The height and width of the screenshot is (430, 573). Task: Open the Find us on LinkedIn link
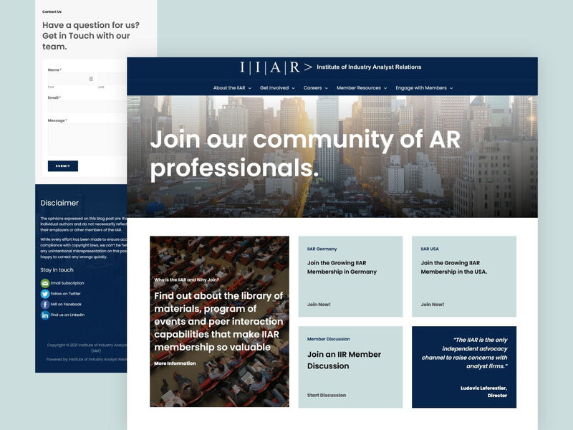67,315
